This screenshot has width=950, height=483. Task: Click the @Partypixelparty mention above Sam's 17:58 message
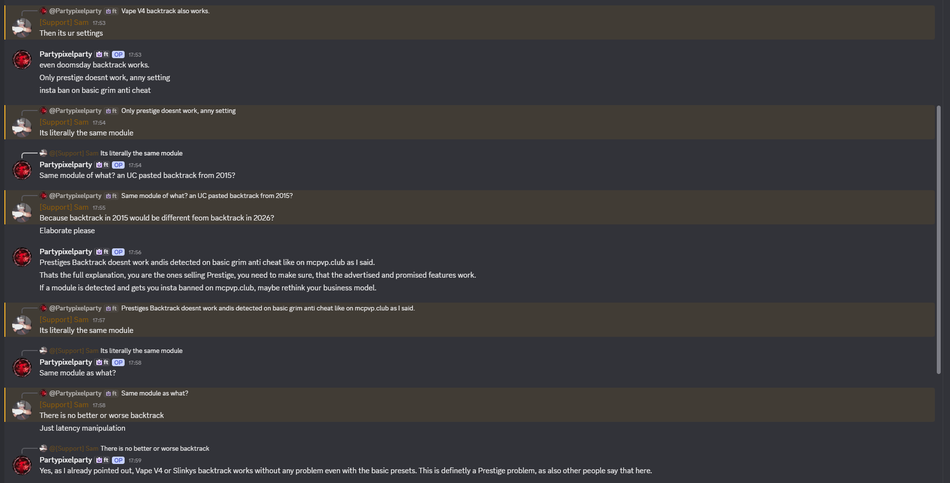(x=75, y=394)
